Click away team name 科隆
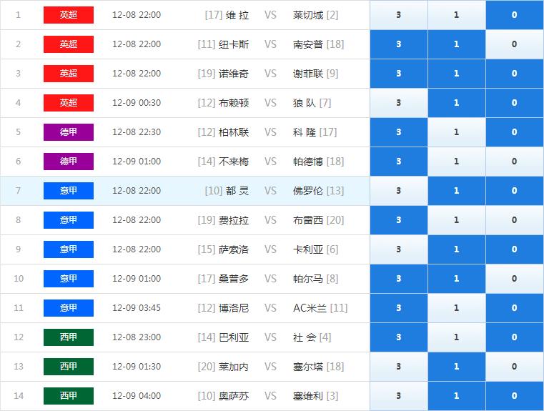The image size is (544, 411). (x=305, y=132)
